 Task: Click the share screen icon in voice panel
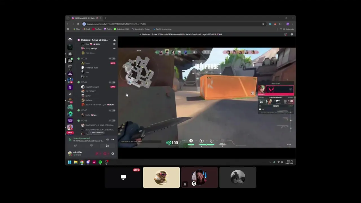91,146
